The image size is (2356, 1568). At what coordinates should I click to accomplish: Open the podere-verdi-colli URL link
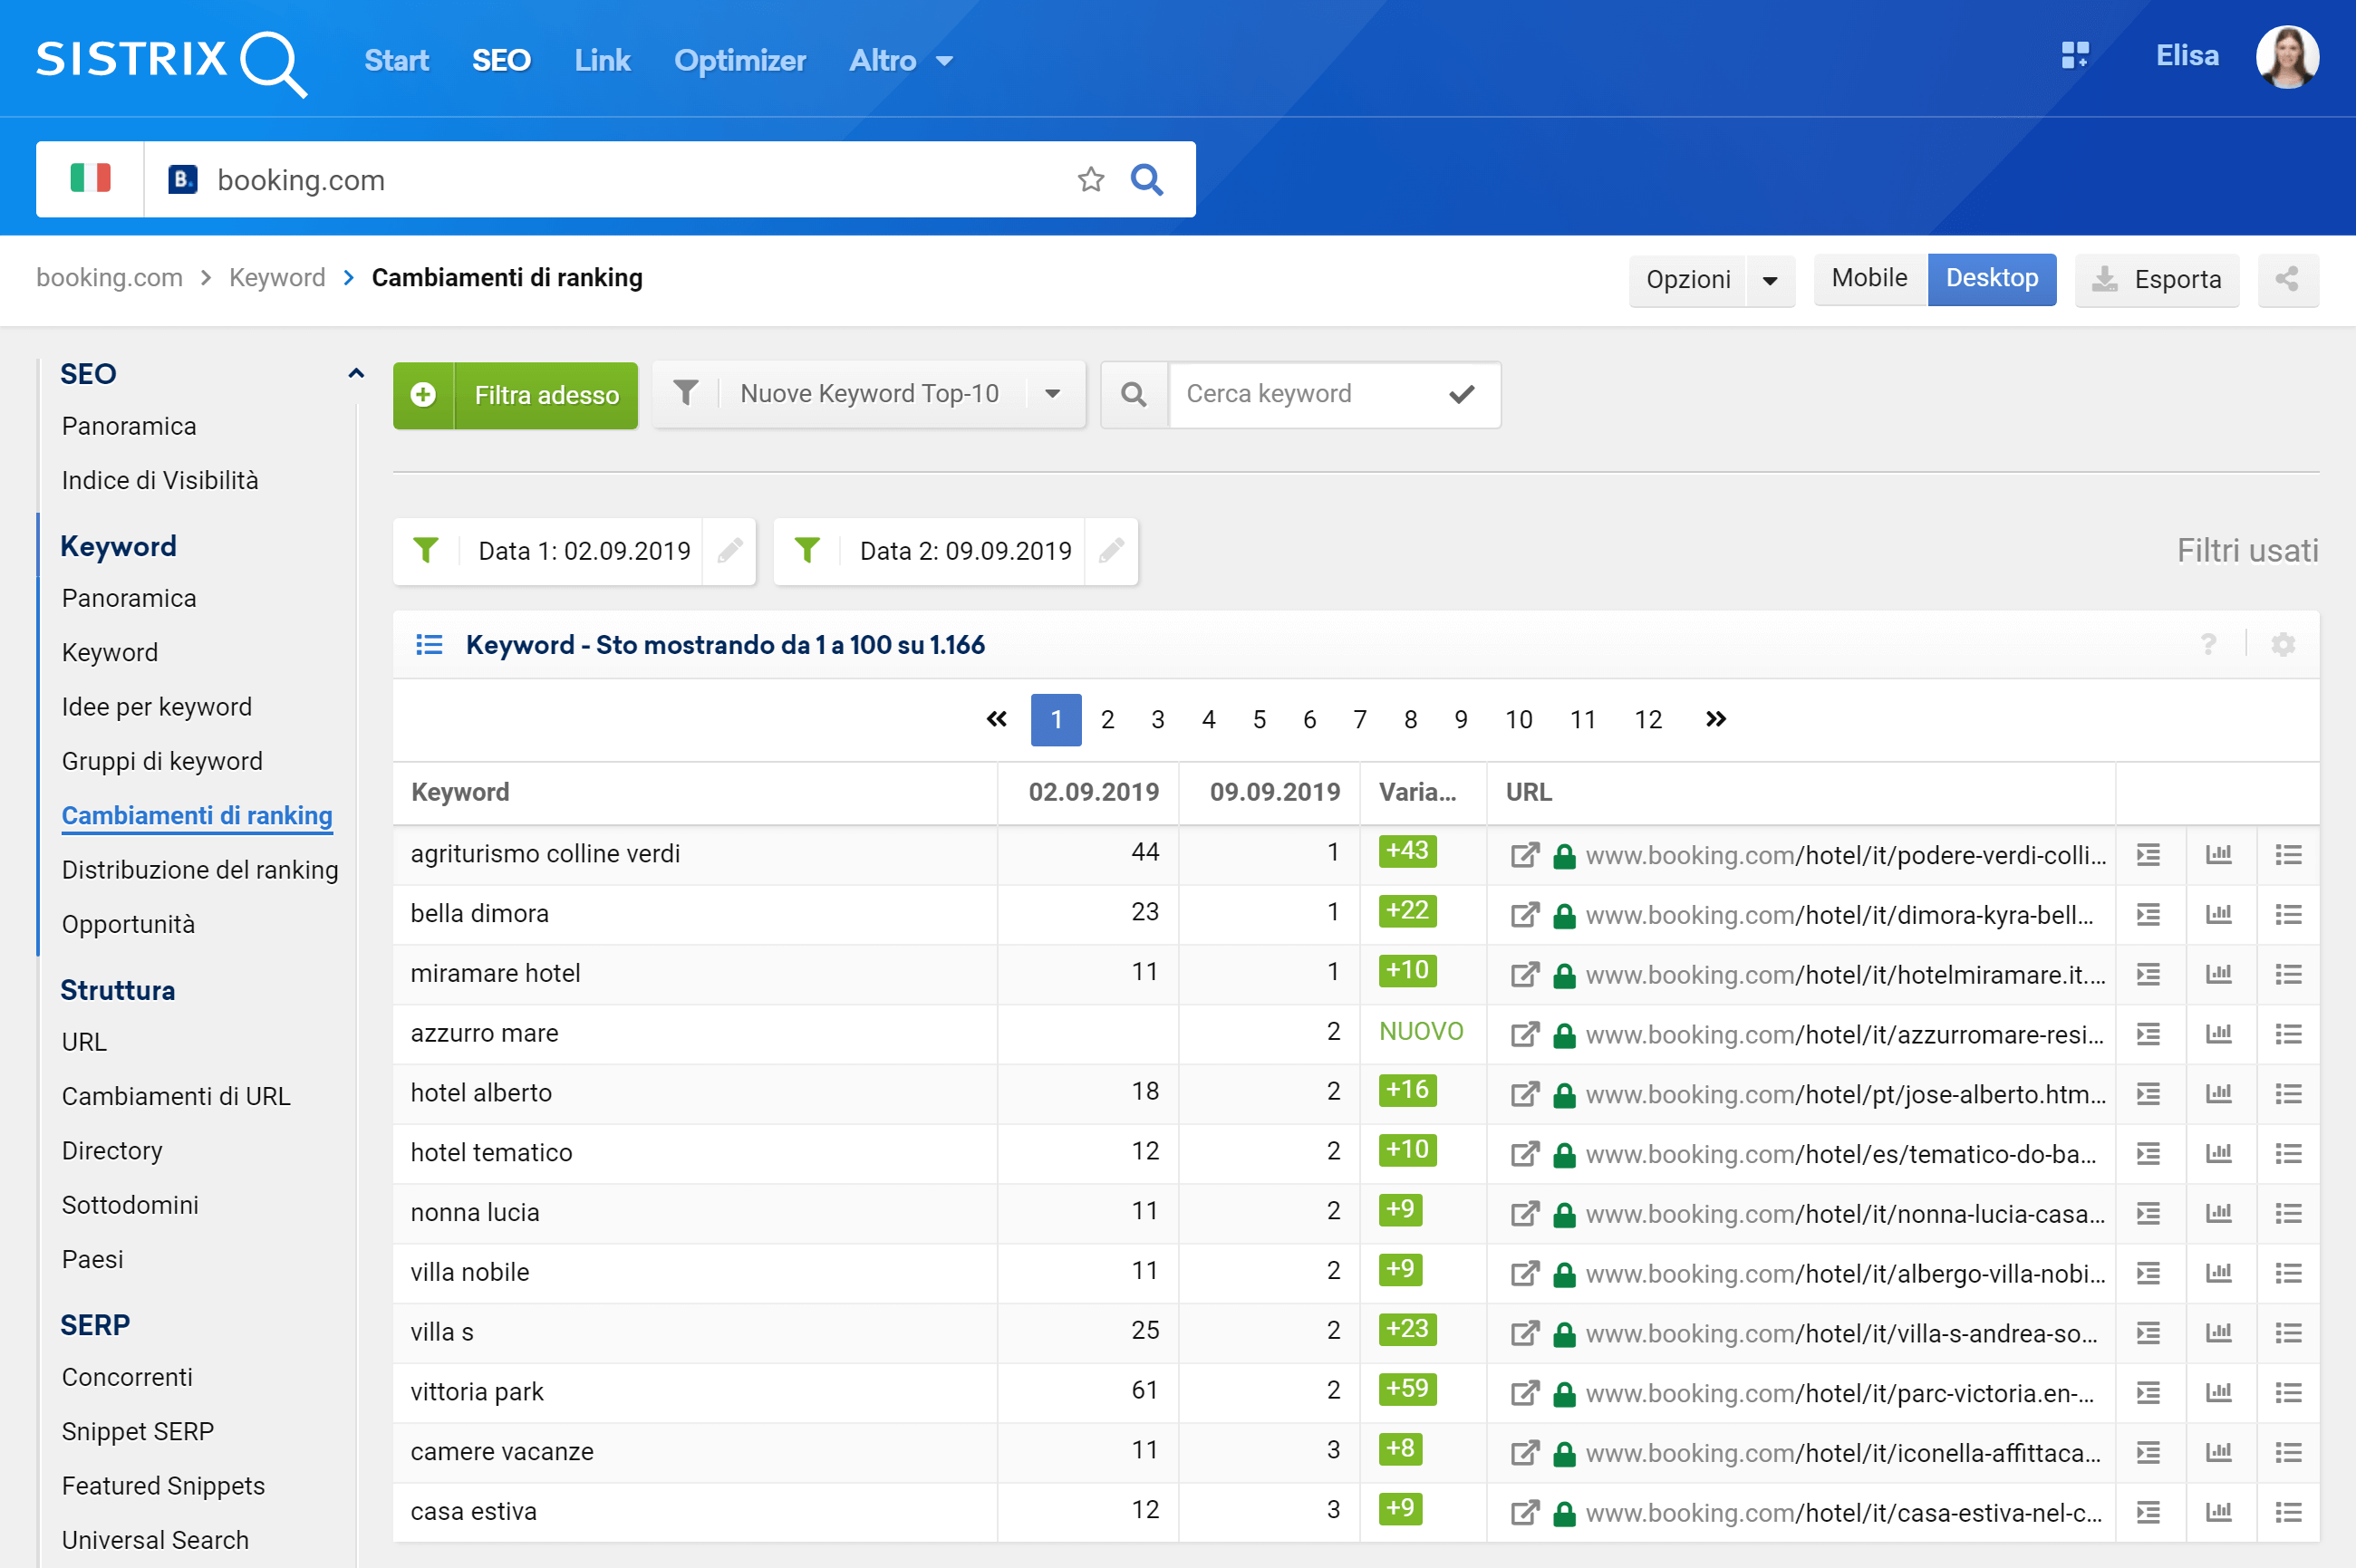coord(1846,855)
